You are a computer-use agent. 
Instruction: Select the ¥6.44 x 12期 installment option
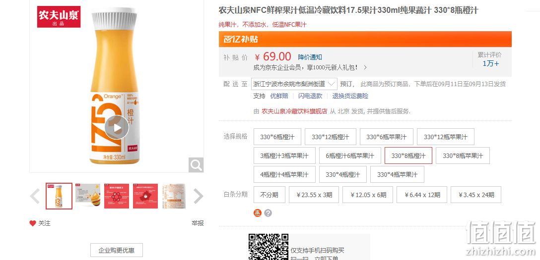point(422,195)
